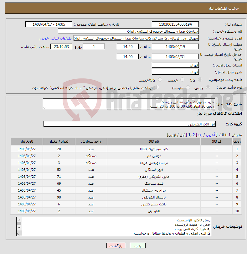This screenshot has height=254, width=247.
Task: Select row ترانسفورماتور جریان
Action: pos(126,163)
